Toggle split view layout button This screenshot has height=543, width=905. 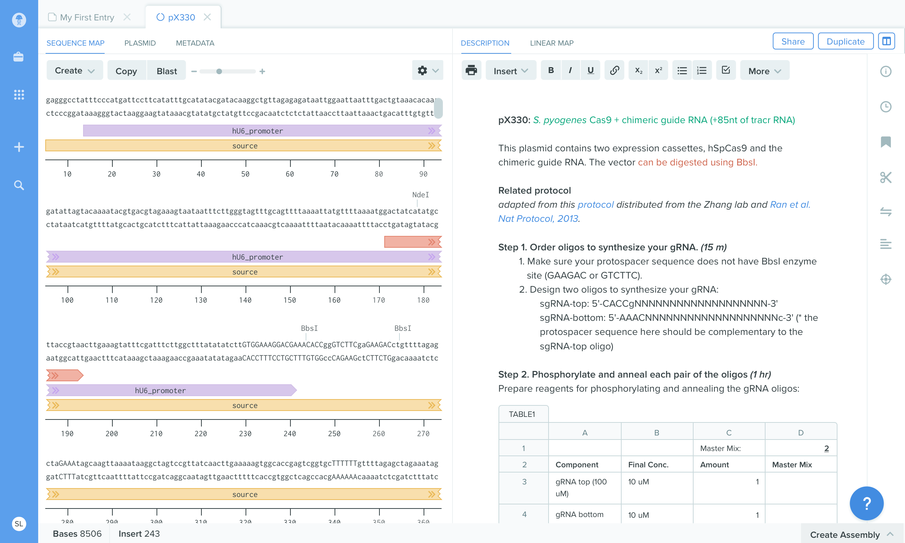[886, 41]
